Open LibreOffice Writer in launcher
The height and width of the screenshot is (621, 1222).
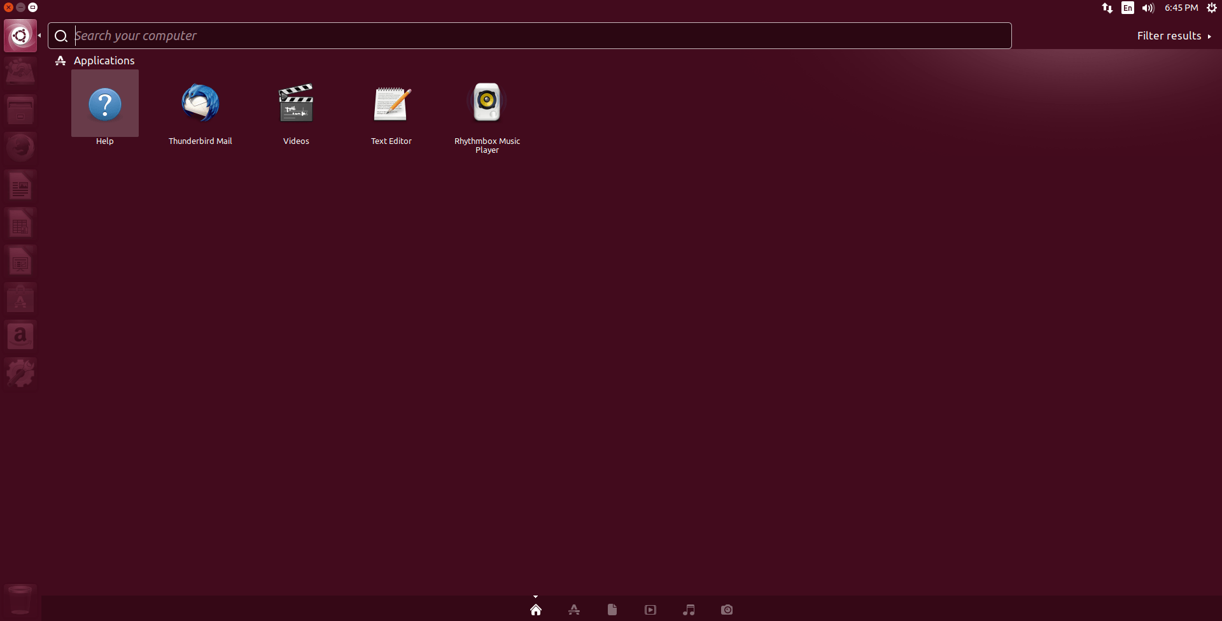tap(20, 185)
